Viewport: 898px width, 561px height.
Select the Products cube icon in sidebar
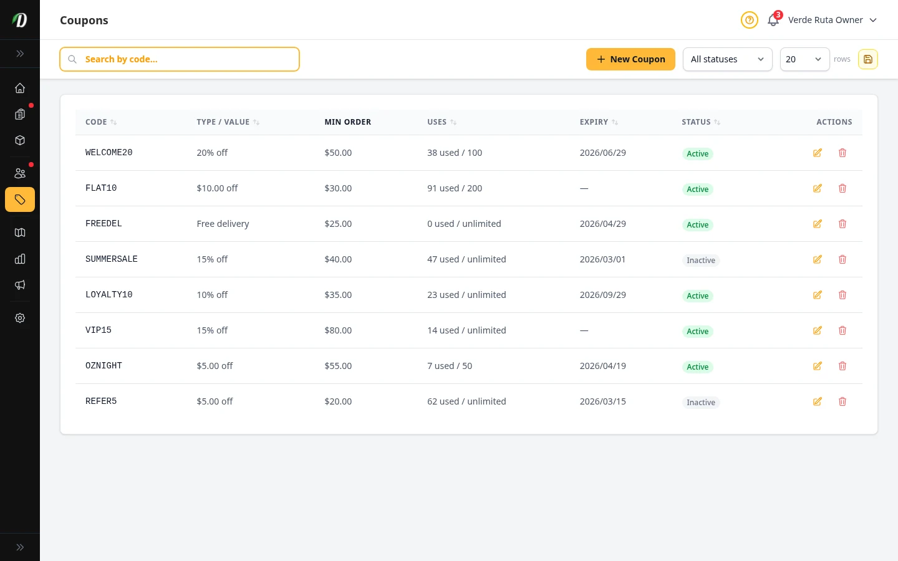tap(20, 140)
